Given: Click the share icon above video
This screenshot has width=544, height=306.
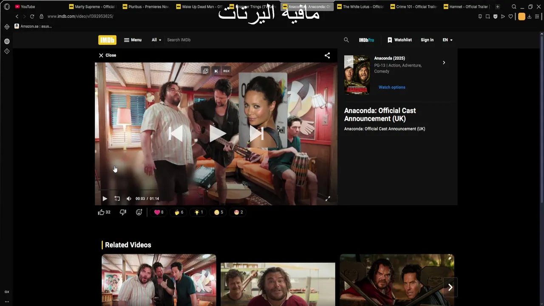Looking at the screenshot, I should point(327,55).
